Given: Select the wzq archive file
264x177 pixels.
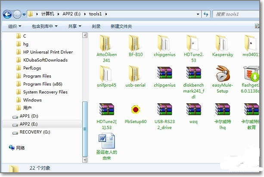Looking at the screenshot, I should (193, 113).
